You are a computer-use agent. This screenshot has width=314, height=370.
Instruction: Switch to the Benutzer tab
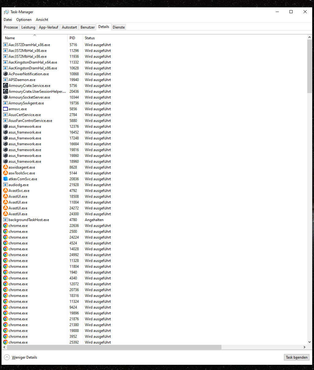pos(88,27)
